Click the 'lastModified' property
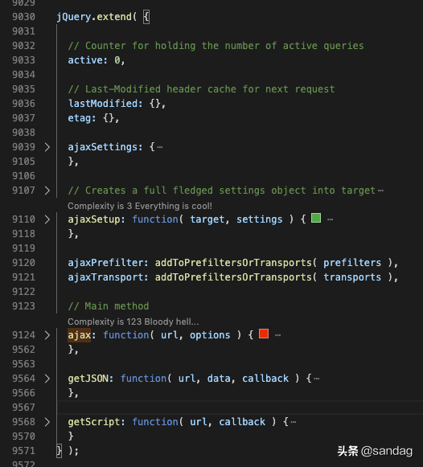423x467 pixels. pyautogui.click(x=102, y=104)
